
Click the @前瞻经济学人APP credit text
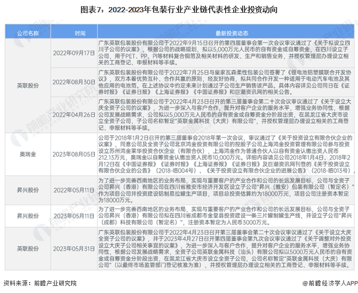330,283
